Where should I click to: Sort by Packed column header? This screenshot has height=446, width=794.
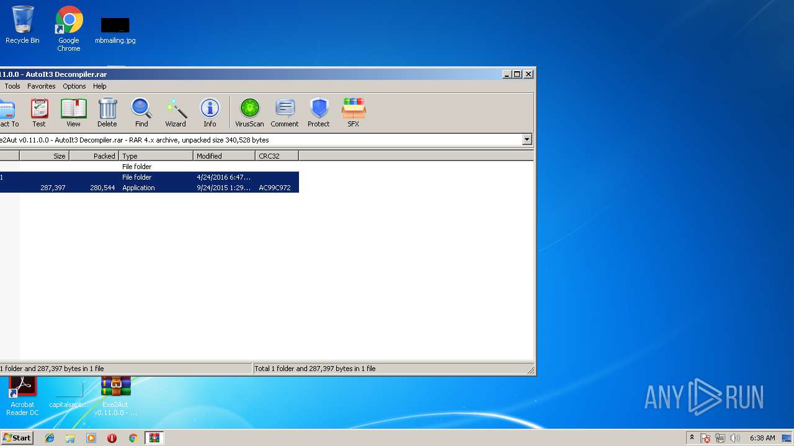94,155
